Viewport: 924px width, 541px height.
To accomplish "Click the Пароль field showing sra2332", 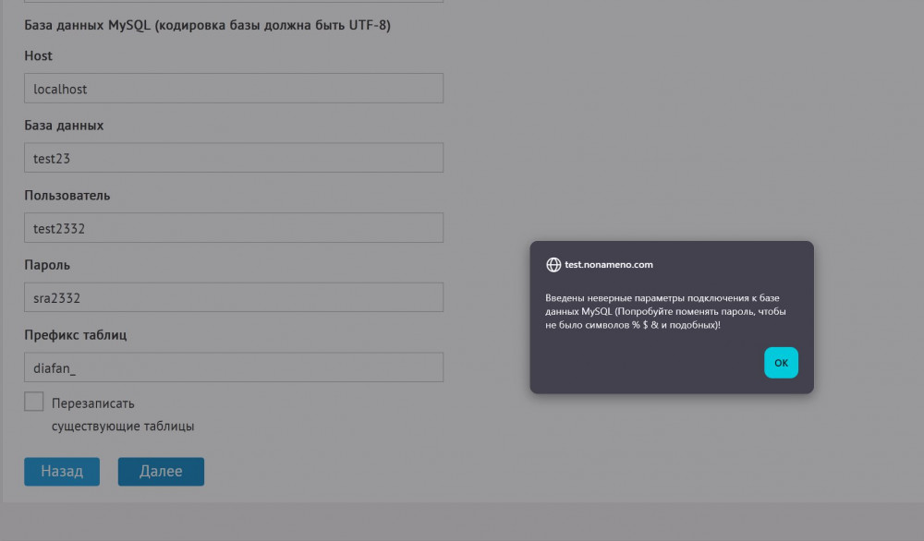I will coord(234,297).
